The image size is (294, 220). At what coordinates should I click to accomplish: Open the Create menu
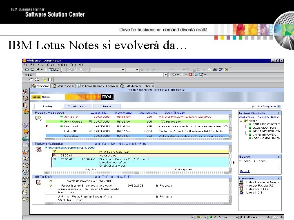[x=51, y=65]
